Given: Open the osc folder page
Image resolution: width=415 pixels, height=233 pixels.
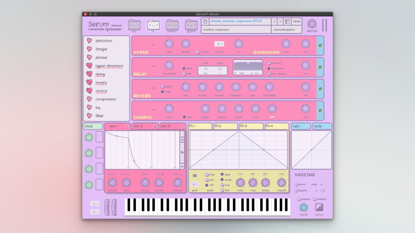Looking at the screenshot, I should click(x=134, y=25).
